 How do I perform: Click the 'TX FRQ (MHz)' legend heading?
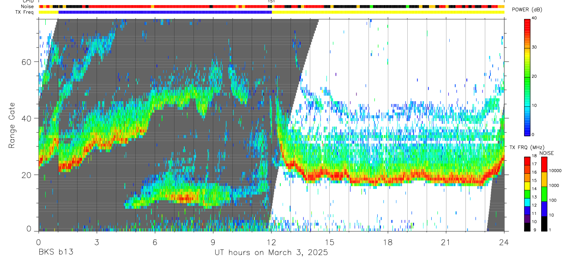click(x=526, y=147)
